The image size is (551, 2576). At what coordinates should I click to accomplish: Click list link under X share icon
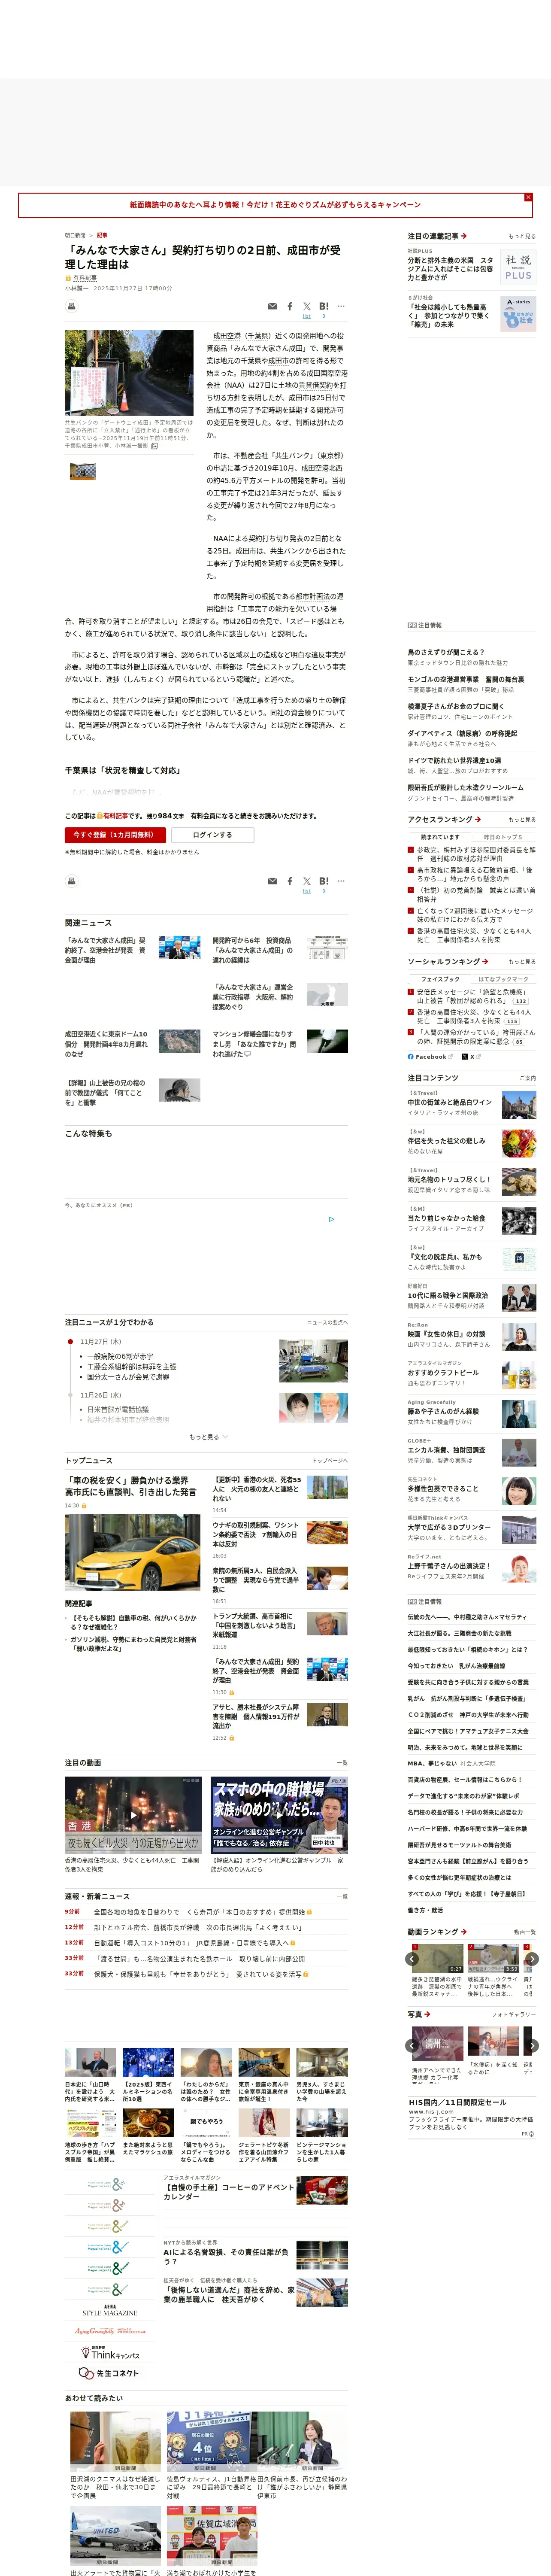coord(306,315)
